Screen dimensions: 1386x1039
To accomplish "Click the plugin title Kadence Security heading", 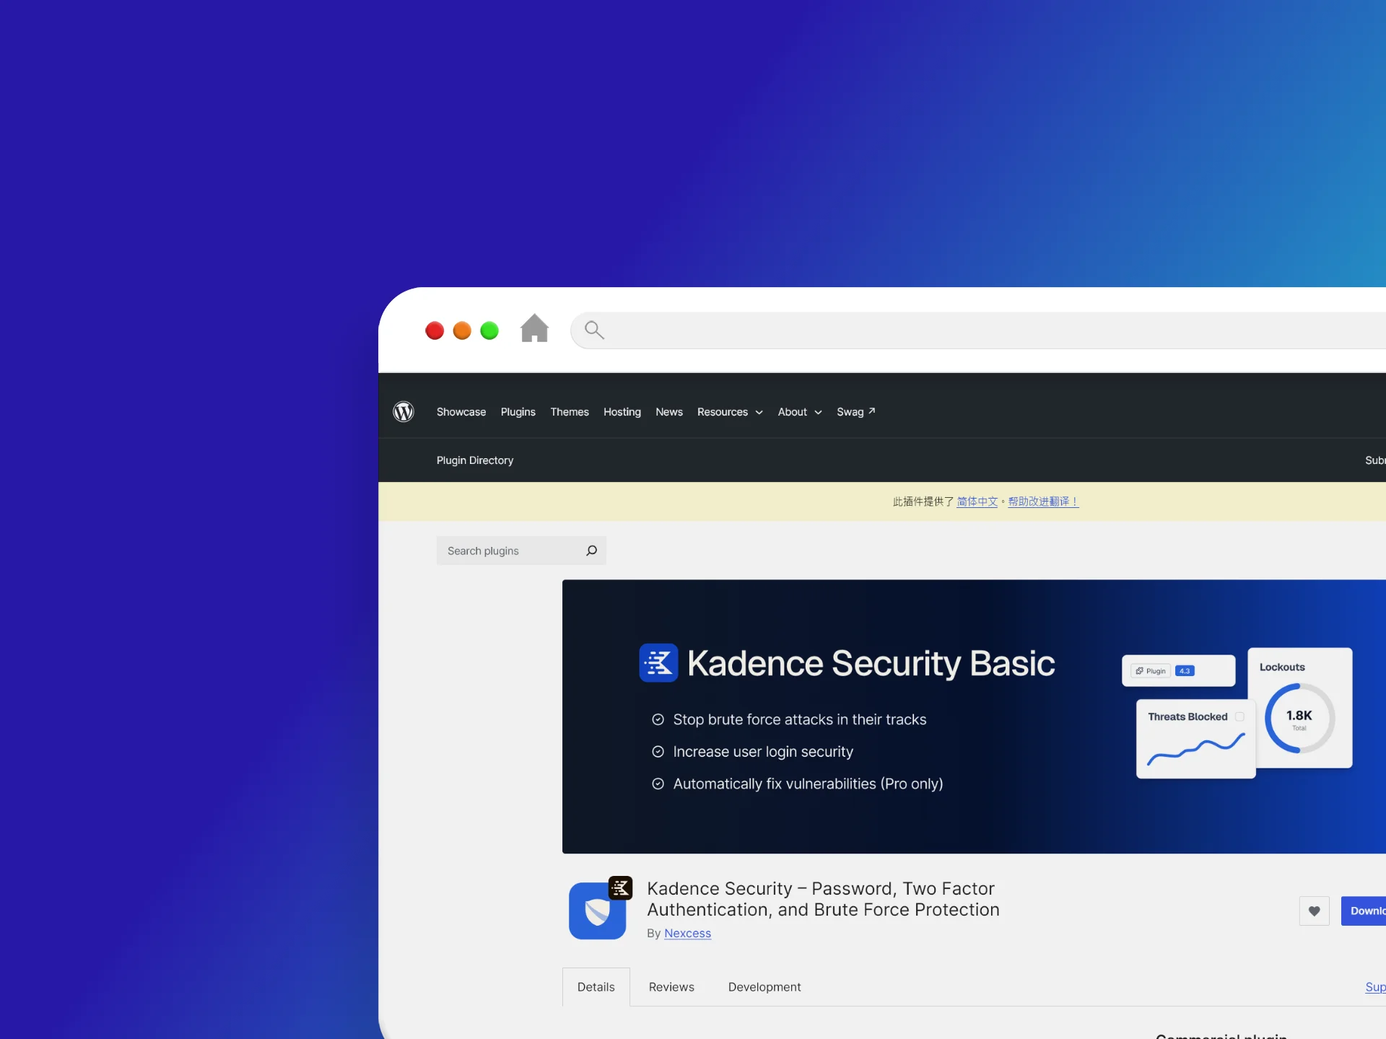I will [823, 899].
